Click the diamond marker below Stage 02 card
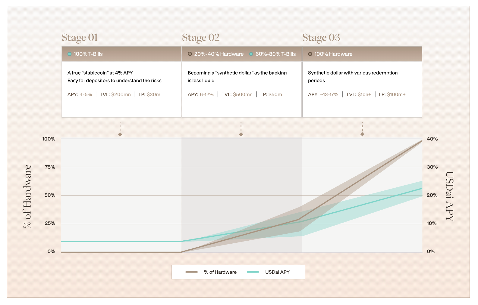Screen dimensions: 478x305 [x=241, y=134]
